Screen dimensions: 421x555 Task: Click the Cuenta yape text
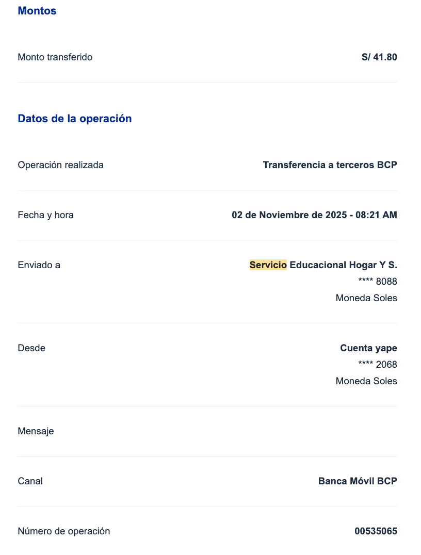[x=368, y=348]
